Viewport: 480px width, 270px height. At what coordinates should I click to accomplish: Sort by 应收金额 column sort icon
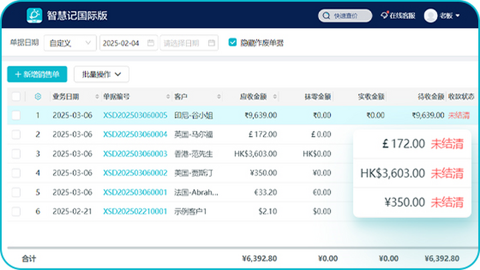tap(275, 97)
